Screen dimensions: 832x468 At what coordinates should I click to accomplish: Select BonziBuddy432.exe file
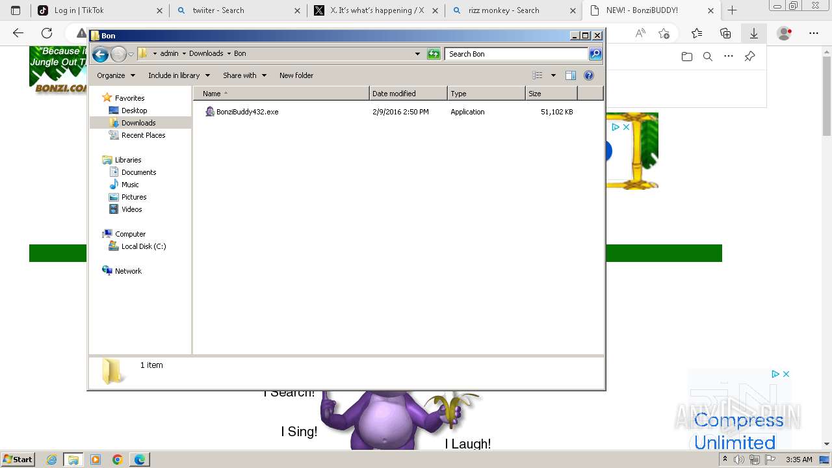242,112
